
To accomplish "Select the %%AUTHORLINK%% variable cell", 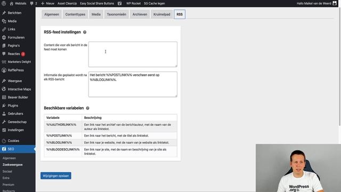I will tap(63, 127).
